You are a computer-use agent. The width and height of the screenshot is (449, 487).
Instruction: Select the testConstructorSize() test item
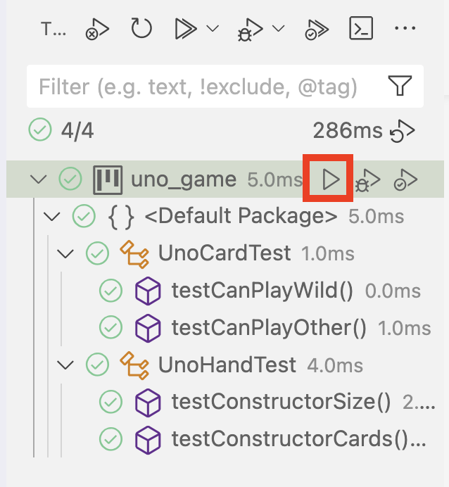click(x=280, y=402)
